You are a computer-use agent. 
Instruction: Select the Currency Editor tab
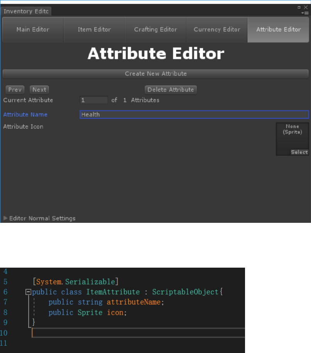click(x=217, y=29)
